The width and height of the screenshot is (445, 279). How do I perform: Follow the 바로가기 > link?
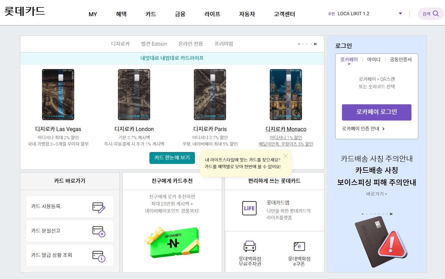[x=377, y=194]
